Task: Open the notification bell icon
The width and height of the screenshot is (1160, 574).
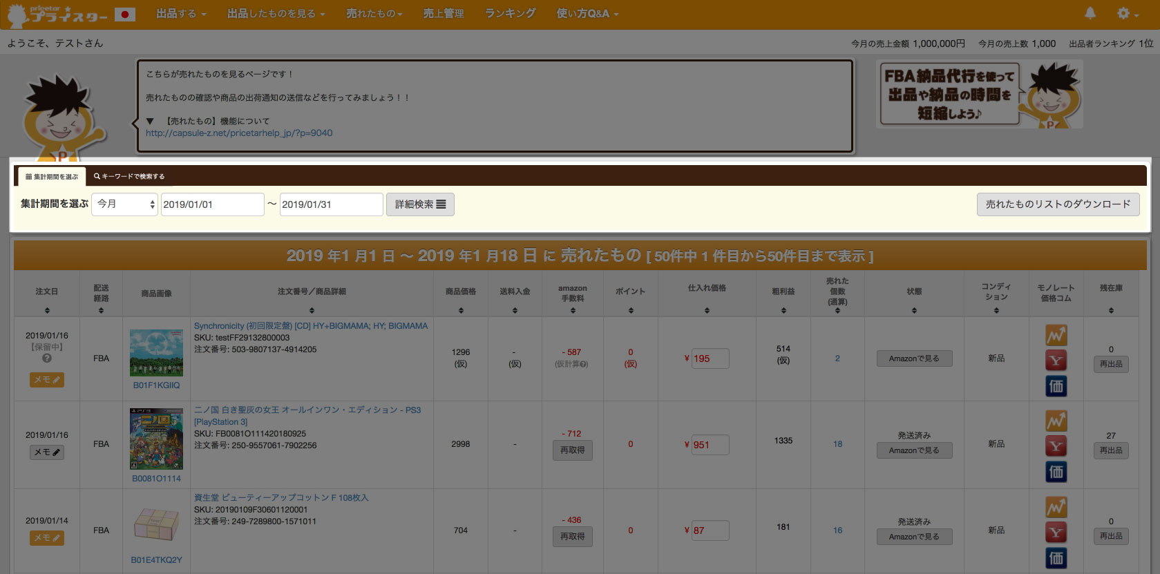Action: [1090, 13]
